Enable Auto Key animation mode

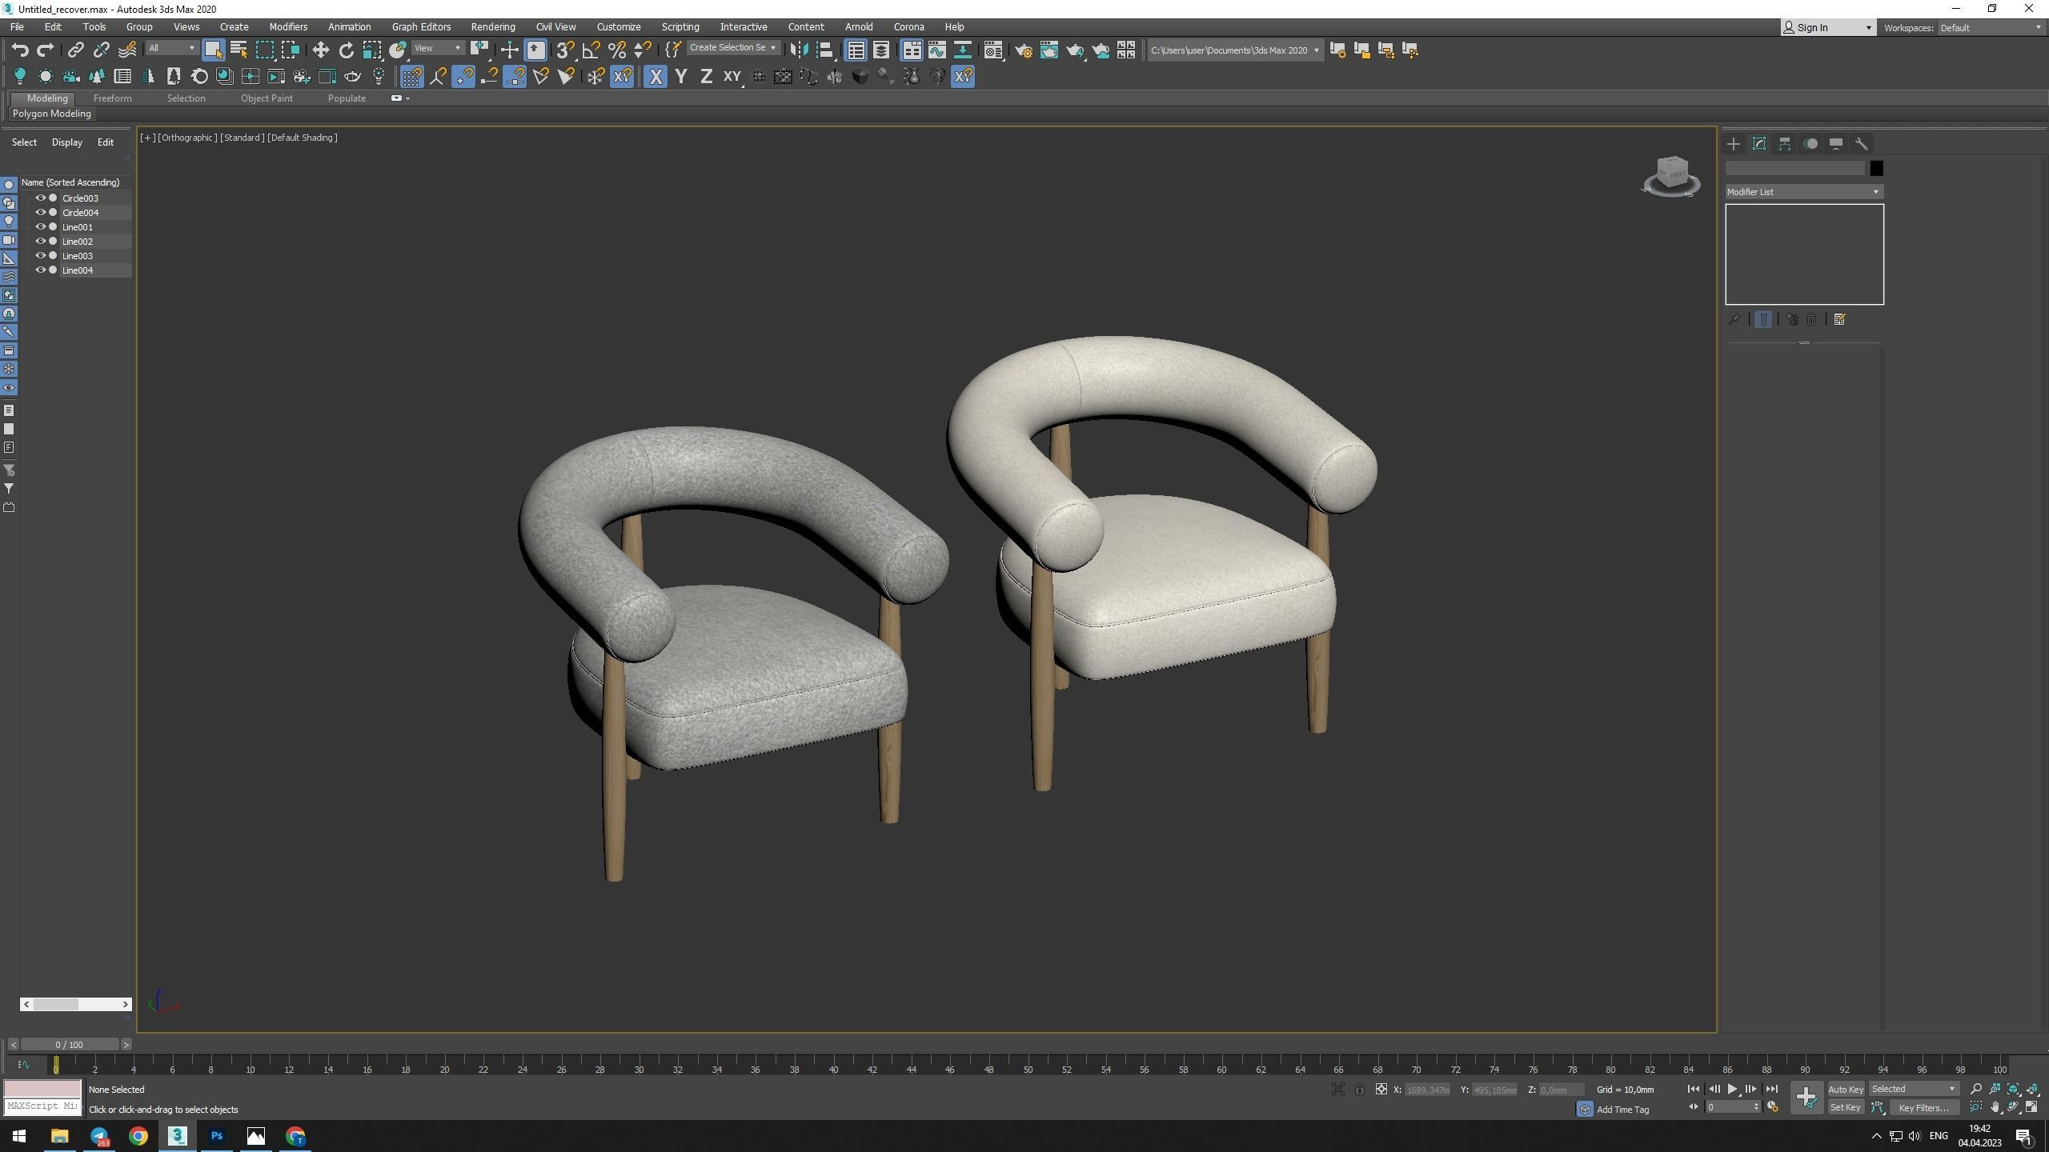tap(1845, 1088)
